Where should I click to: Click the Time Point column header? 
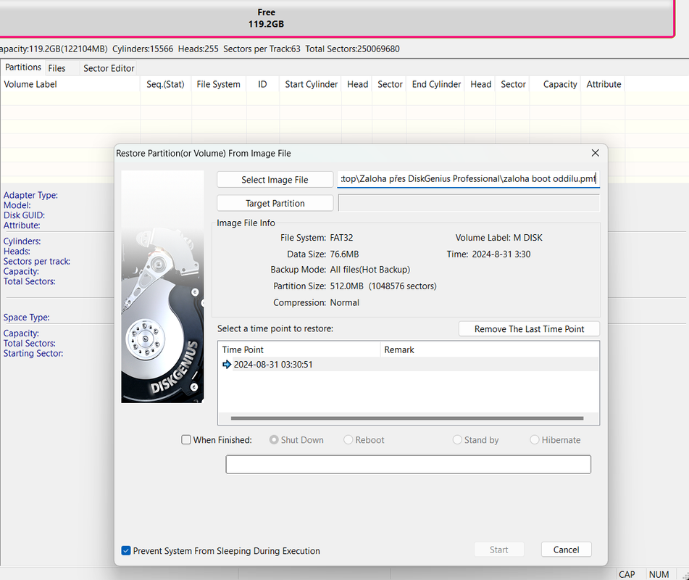[x=299, y=349]
